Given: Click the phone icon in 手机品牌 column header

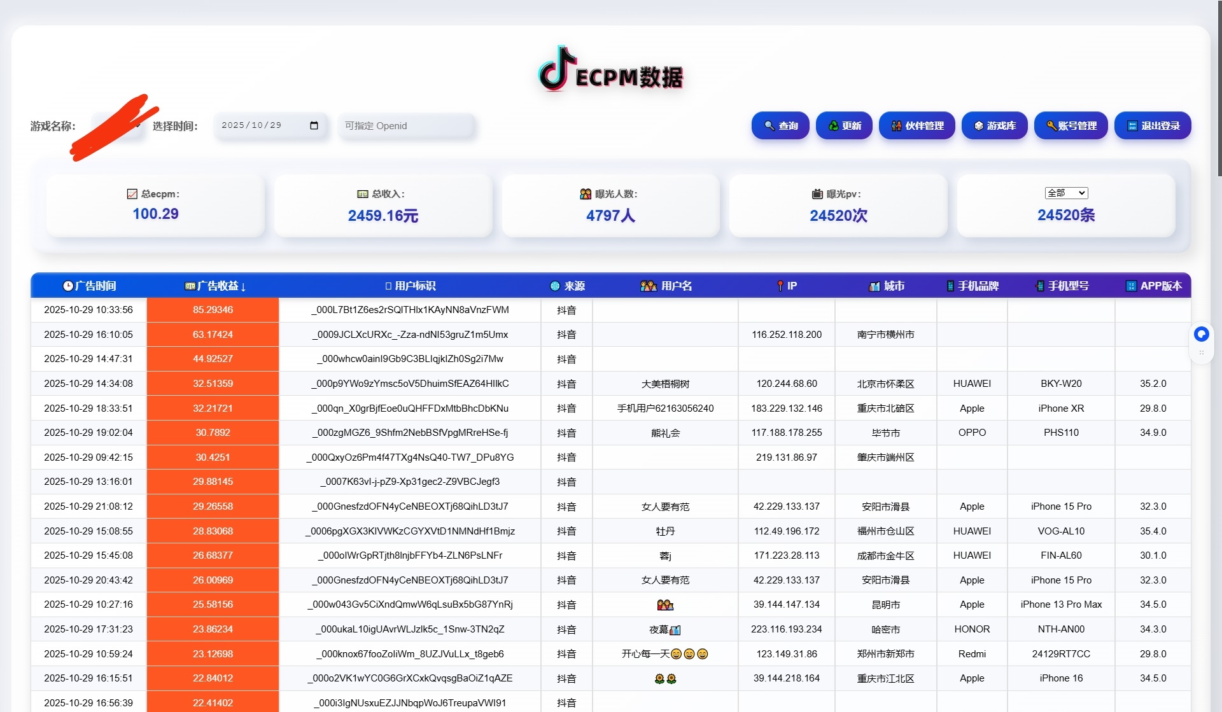Looking at the screenshot, I should [950, 286].
